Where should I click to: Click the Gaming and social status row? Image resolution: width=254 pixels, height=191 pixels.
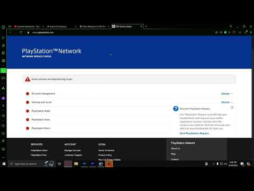pos(129,102)
